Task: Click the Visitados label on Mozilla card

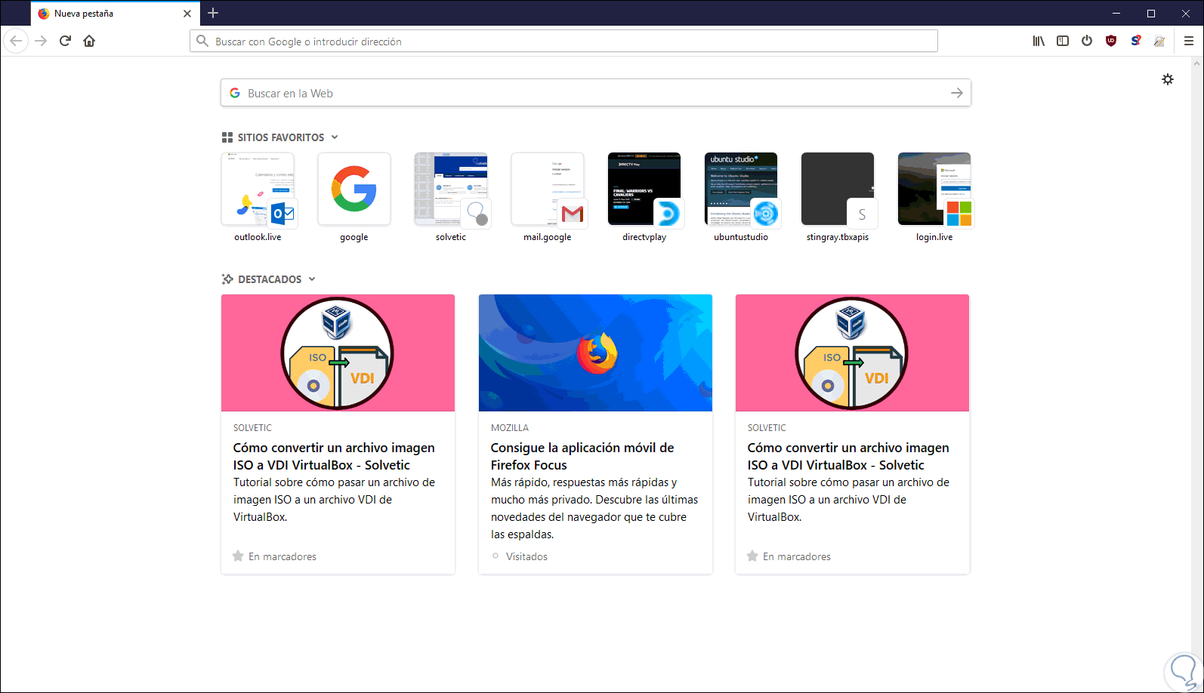Action: [x=526, y=556]
